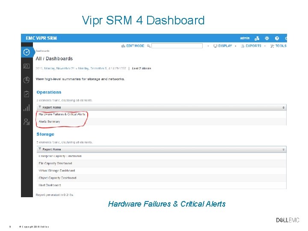Open the bar graph sidebar icon
Screen dimensions: 308x231
coord(27,108)
